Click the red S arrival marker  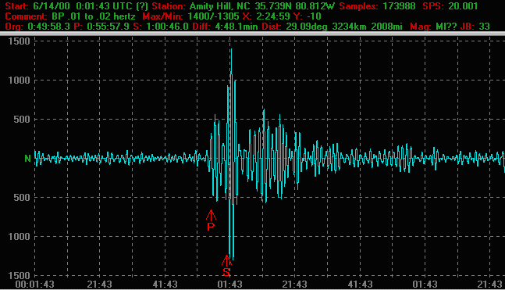226,266
